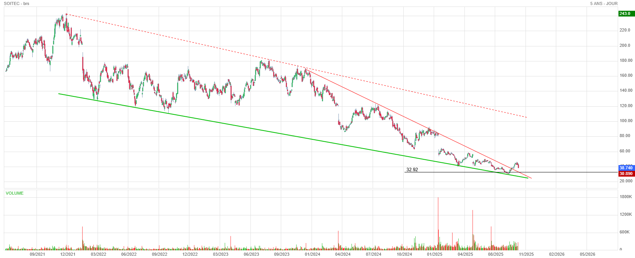
Task: Click the 04/2025 date axis label
Action: pyautogui.click(x=465, y=254)
